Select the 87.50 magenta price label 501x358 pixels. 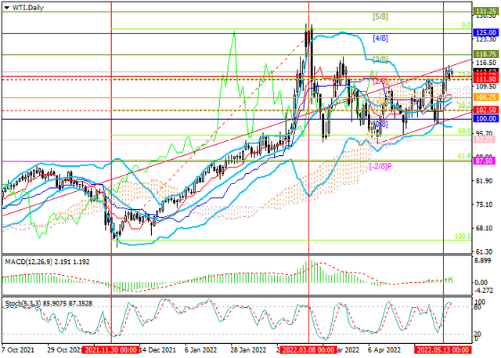tap(486, 161)
